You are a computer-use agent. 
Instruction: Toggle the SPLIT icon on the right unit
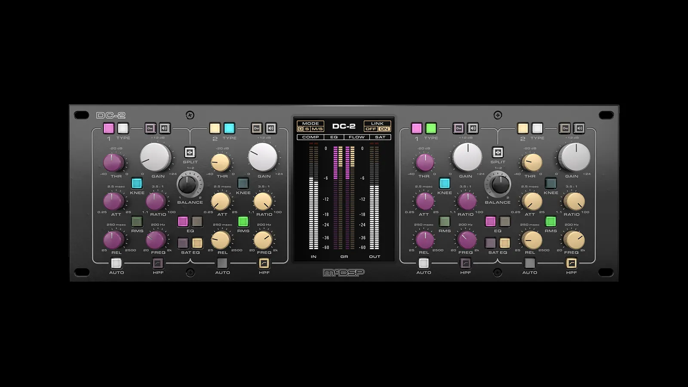(x=498, y=152)
